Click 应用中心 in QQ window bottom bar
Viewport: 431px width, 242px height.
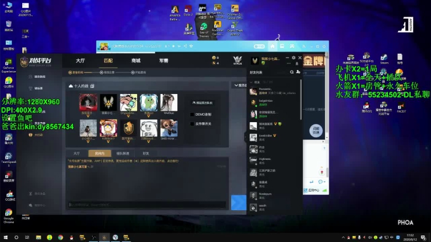point(311,190)
